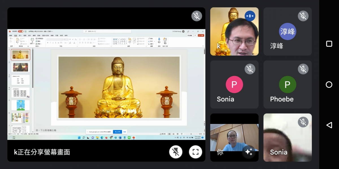Click the Windows Start icon in shared taskbar
The image size is (339, 169).
tap(79, 137)
